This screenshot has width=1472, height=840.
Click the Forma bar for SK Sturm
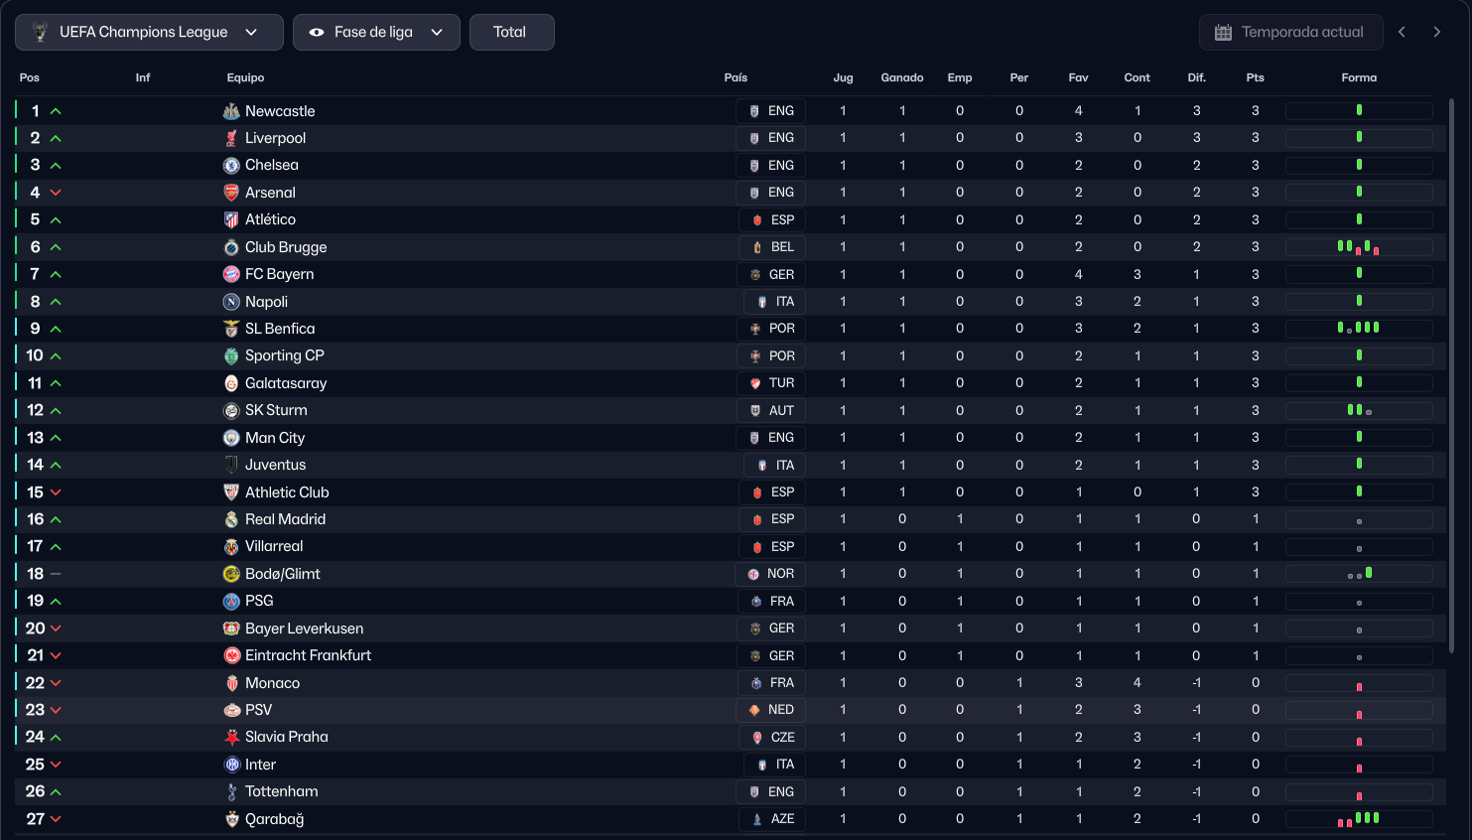pyautogui.click(x=1359, y=410)
